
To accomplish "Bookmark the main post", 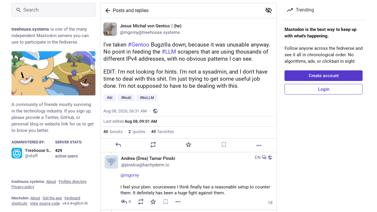I will [x=224, y=145].
